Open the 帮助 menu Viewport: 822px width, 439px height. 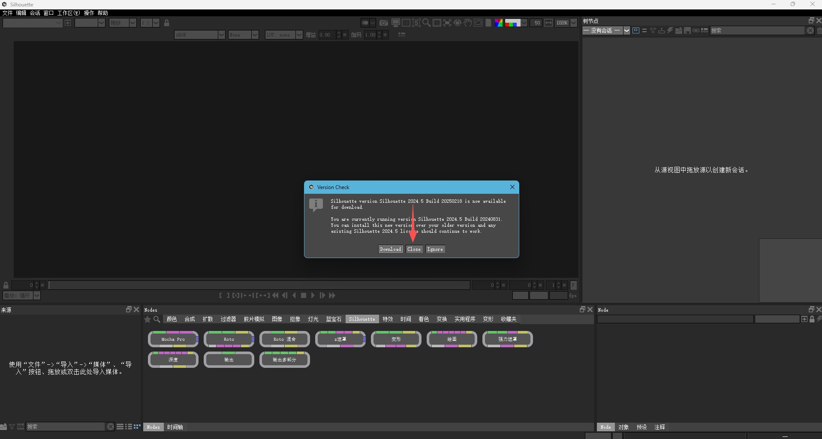103,13
